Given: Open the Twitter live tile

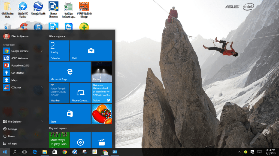Looking at the screenshot, I should pyautogui.click(x=102, y=93).
